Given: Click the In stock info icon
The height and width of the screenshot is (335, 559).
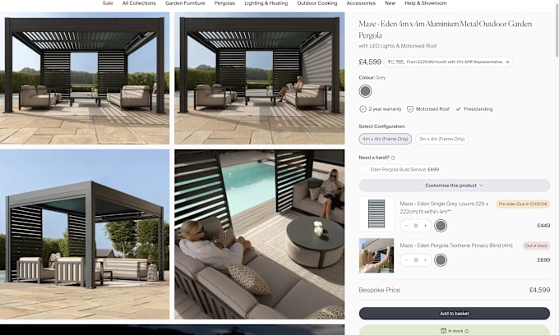Looking at the screenshot, I should (x=467, y=331).
